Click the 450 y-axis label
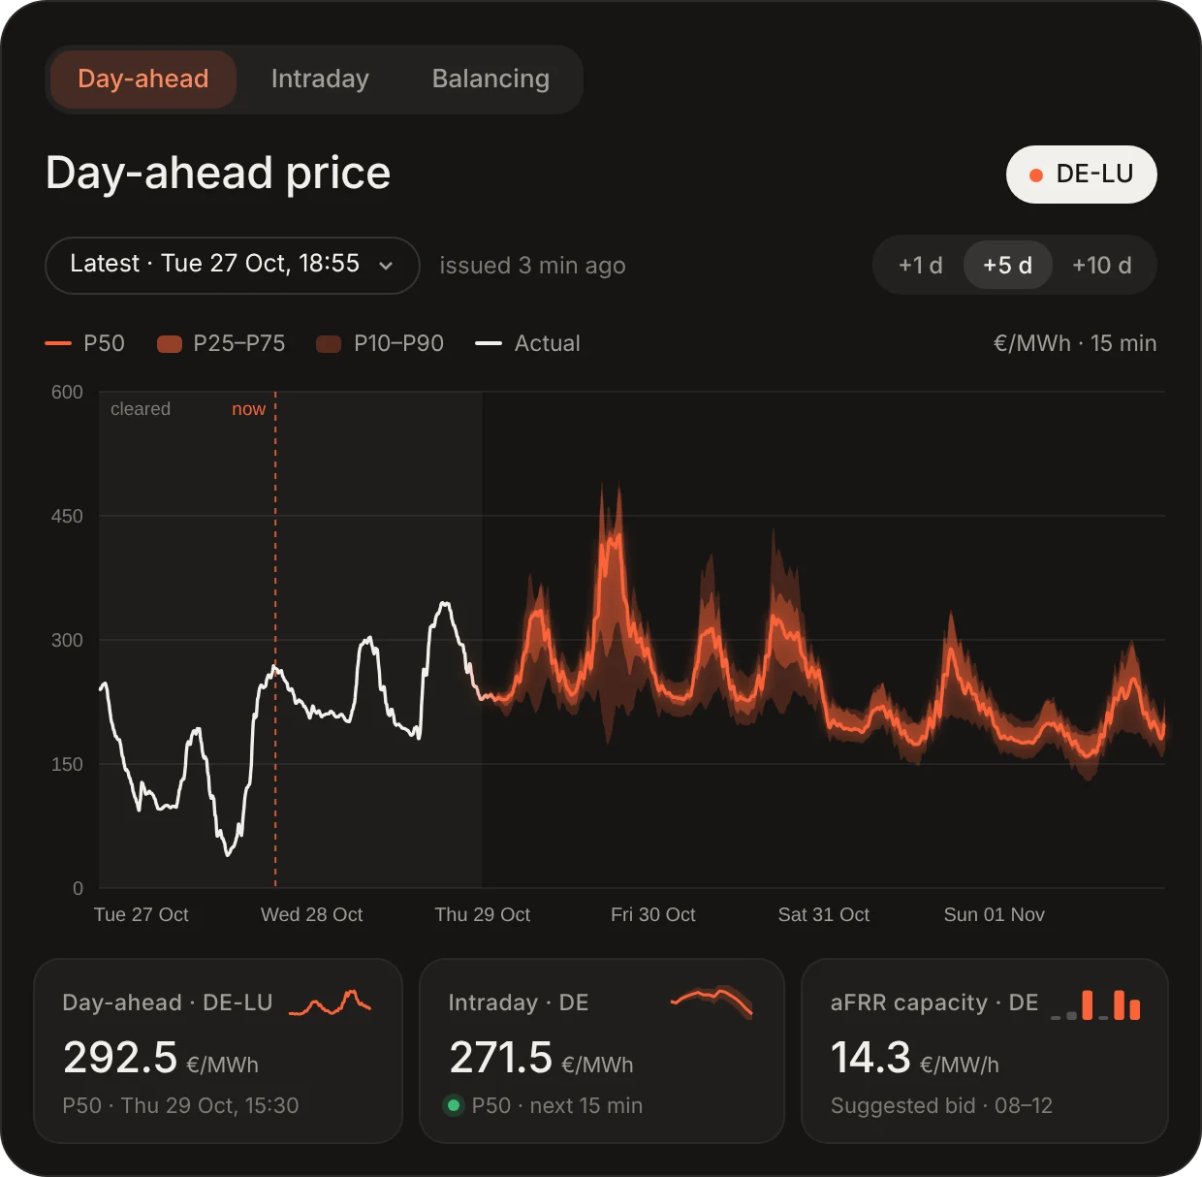Screen dimensions: 1202x1177 click(67, 516)
